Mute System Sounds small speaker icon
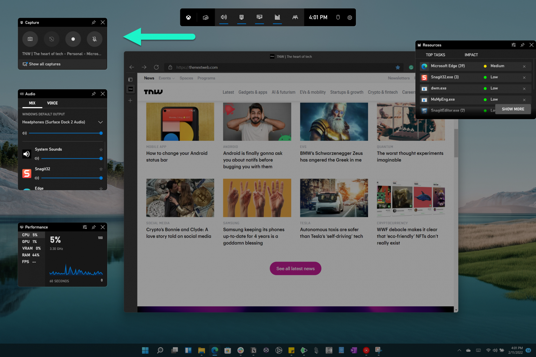Image resolution: width=536 pixels, height=357 pixels. click(x=37, y=158)
